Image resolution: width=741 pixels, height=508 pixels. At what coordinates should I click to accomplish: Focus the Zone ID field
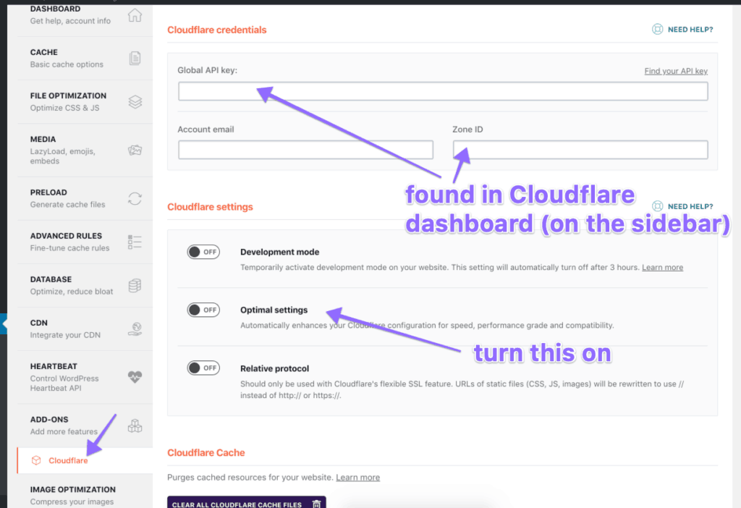coord(580,150)
